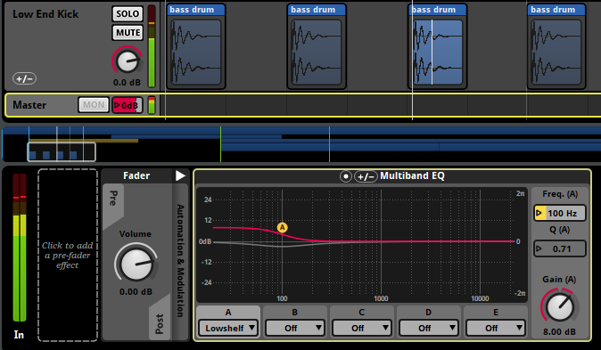Open the band A Lowshelf dropdown
Screen dimensions: 601x350
coord(228,328)
